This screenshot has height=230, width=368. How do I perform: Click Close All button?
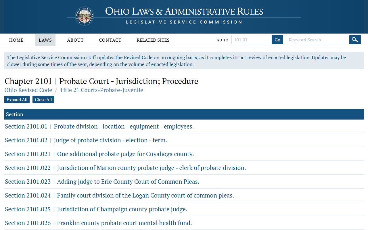(x=43, y=99)
